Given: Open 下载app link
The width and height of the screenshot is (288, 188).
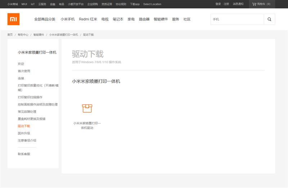Looking at the screenshot, I should click(x=135, y=4).
